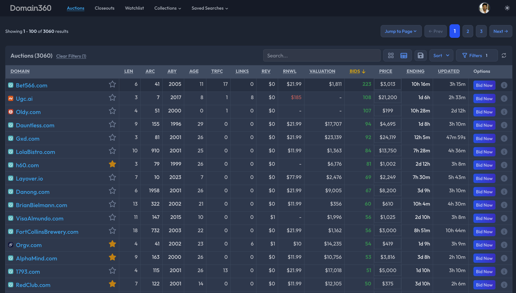Open info for BrianBielmann.com

point(504,205)
